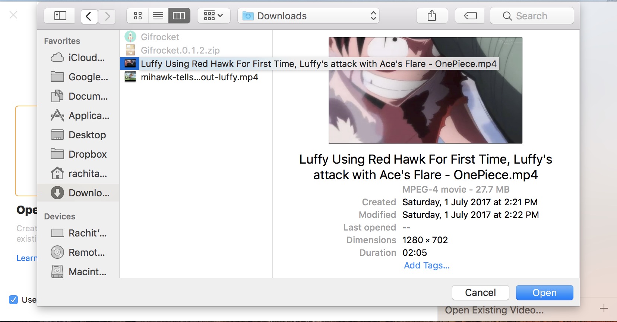The image size is (617, 322).
Task: Select Documents in the sidebar
Action: (78, 96)
